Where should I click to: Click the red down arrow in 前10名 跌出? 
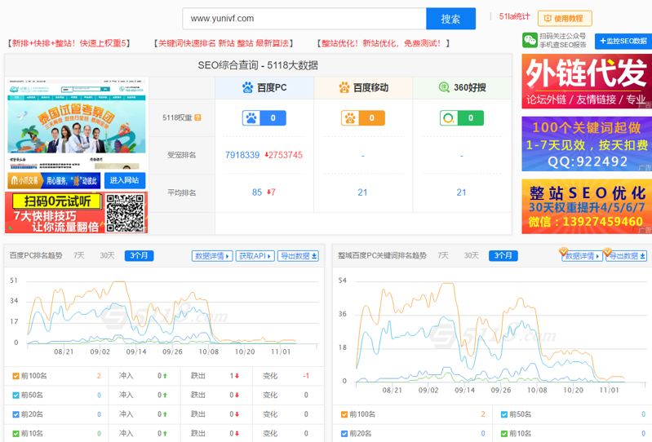[x=237, y=433]
